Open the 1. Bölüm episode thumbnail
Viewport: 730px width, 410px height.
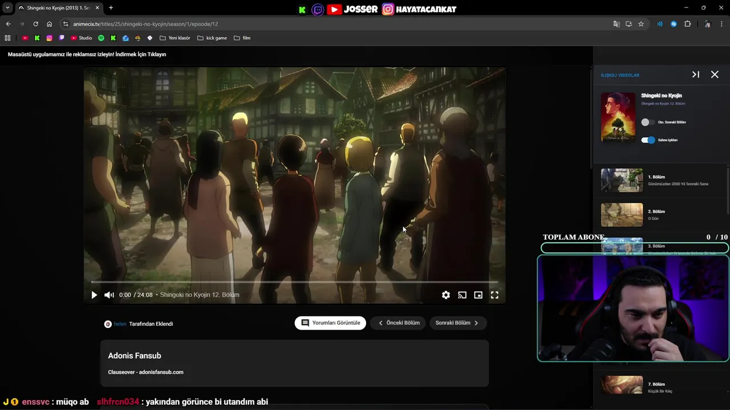tap(622, 181)
